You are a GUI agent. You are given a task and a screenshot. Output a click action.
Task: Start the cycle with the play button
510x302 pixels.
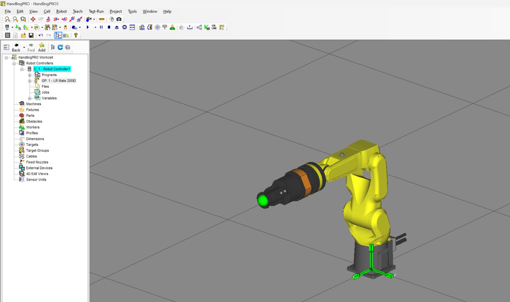tap(88, 27)
